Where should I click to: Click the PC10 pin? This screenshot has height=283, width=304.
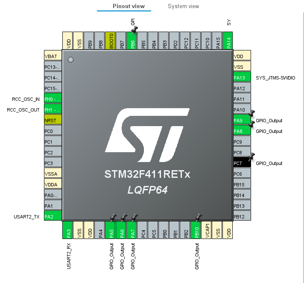click(x=206, y=40)
